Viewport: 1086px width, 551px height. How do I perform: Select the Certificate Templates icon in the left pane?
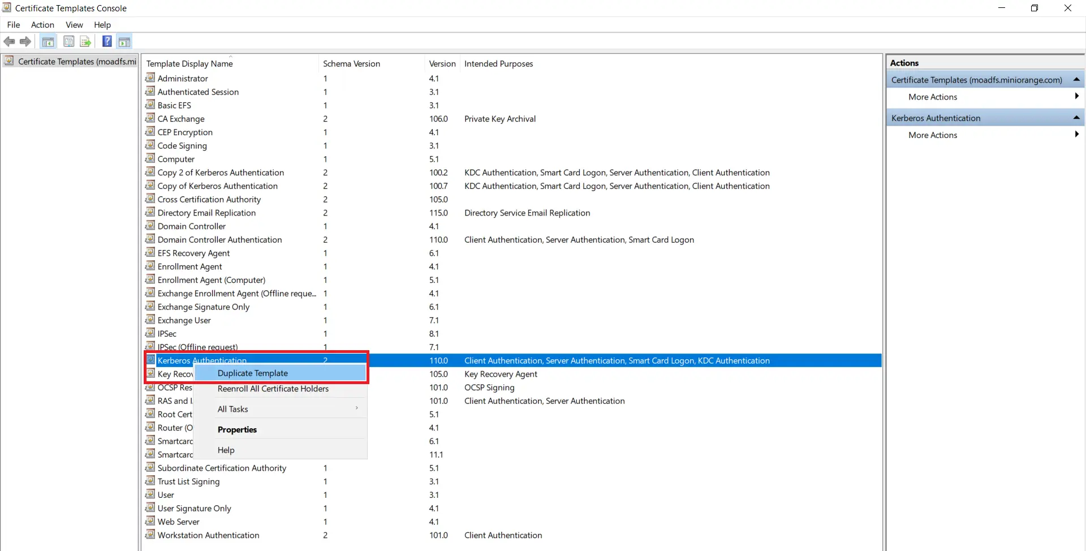coord(10,61)
